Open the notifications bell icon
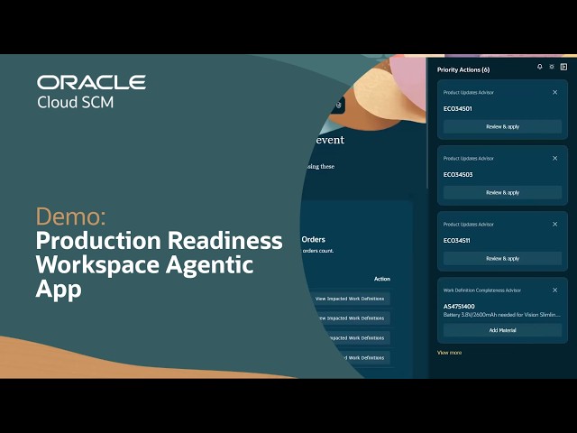 pyautogui.click(x=539, y=67)
